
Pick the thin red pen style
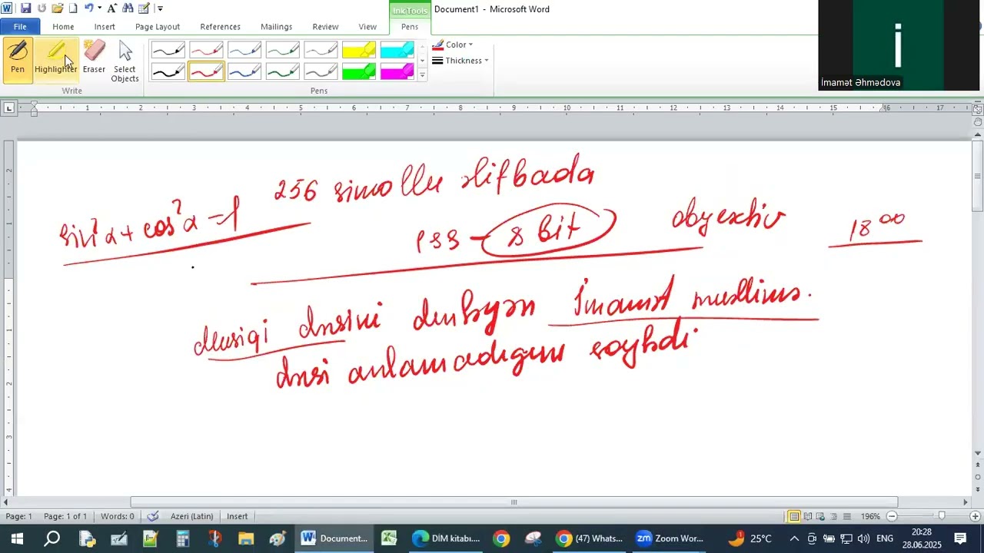point(206,51)
